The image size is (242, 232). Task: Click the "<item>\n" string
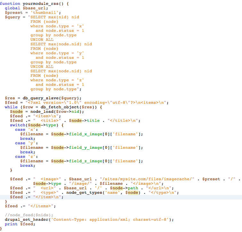tap(46, 116)
